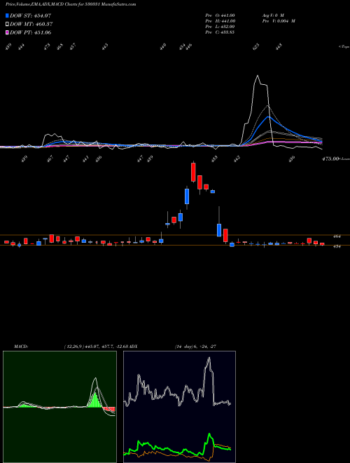Click the 623 top label above volume spike
Viewport: 350px width, 463px height.
256,46
